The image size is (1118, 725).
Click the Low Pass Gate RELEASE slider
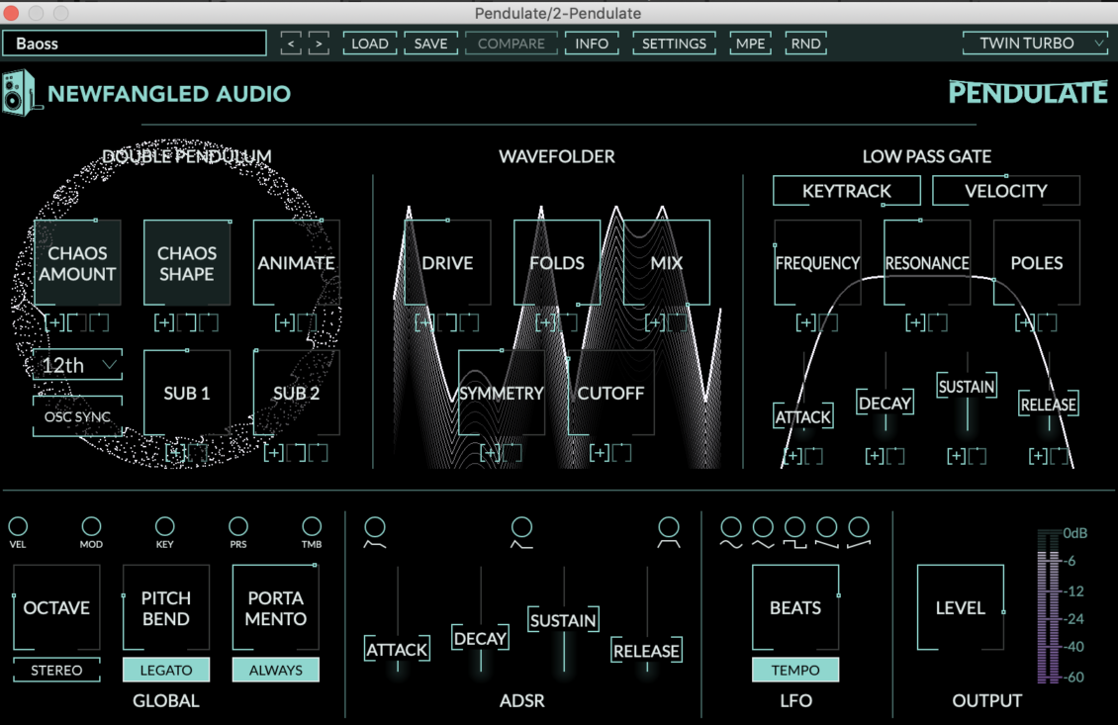(x=1048, y=405)
